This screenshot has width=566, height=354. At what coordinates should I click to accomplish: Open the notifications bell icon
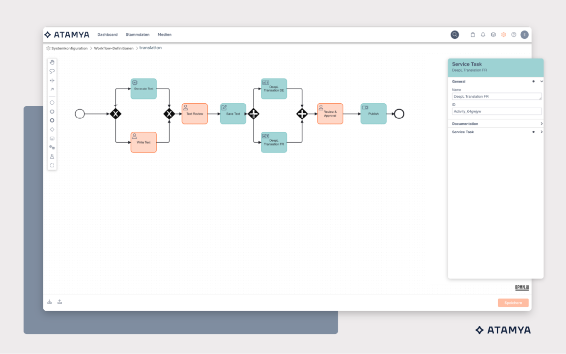click(x=483, y=35)
